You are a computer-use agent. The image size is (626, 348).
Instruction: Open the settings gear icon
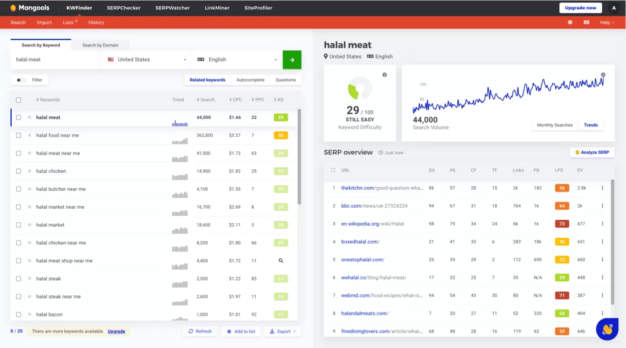point(570,23)
